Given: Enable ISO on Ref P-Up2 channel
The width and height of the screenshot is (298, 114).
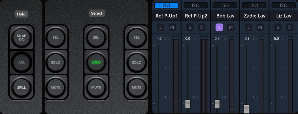Looking at the screenshot, I should 196,6.
